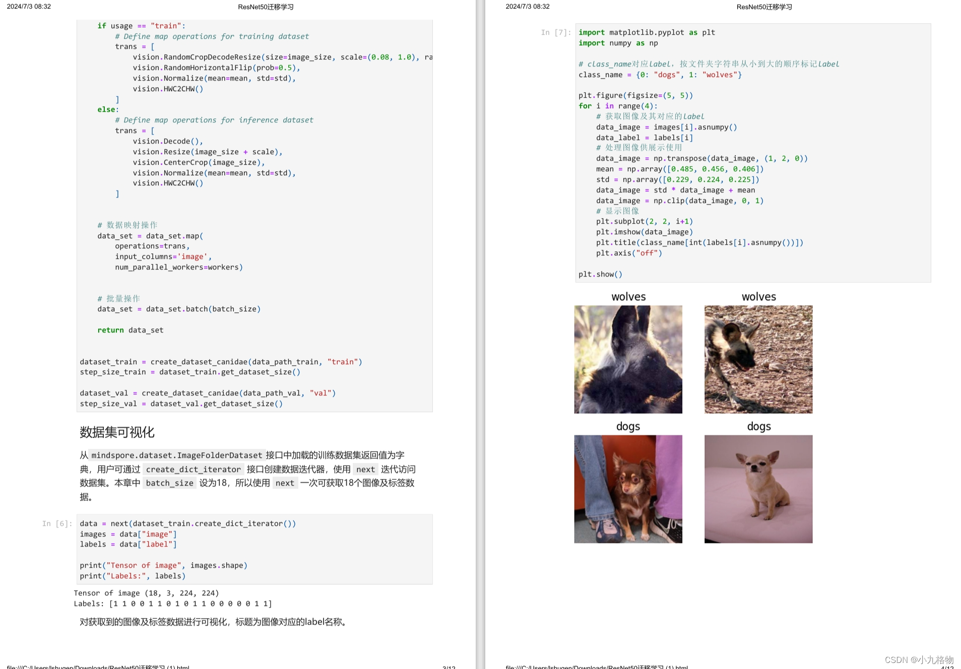
Task: Click the "data_label = labels[i]" line
Action: [645, 138]
